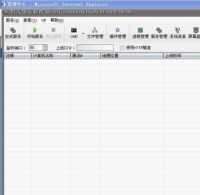Screen dimensions: 200x195
Task: Open 屏幕监控 screen monitor icon
Action: point(196,30)
